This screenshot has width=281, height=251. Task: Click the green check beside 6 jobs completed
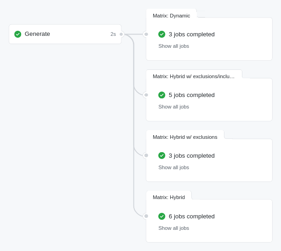click(162, 216)
